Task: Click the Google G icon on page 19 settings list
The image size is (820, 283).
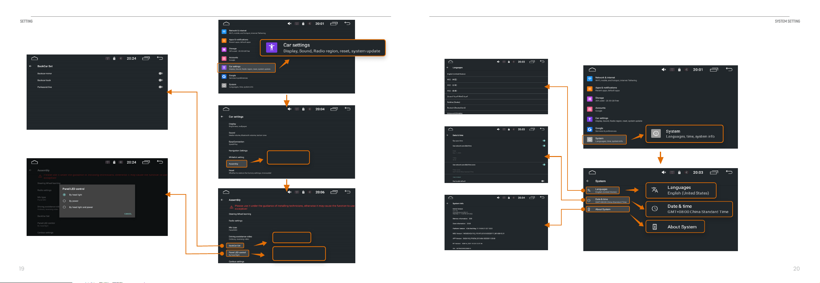Action: click(224, 77)
